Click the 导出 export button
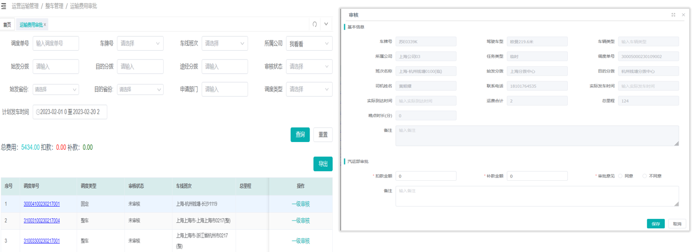 pos(323,164)
